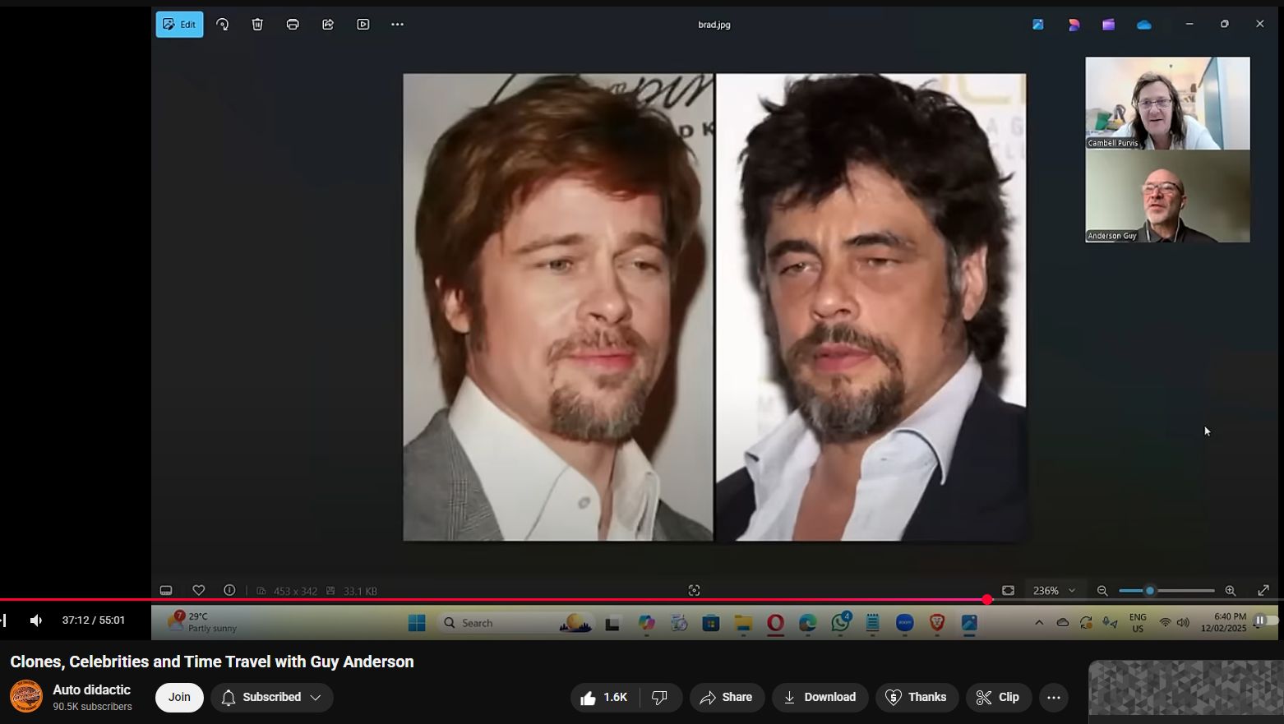Image resolution: width=1284 pixels, height=724 pixels.
Task: Click the Clip button with scissors
Action: (x=998, y=697)
